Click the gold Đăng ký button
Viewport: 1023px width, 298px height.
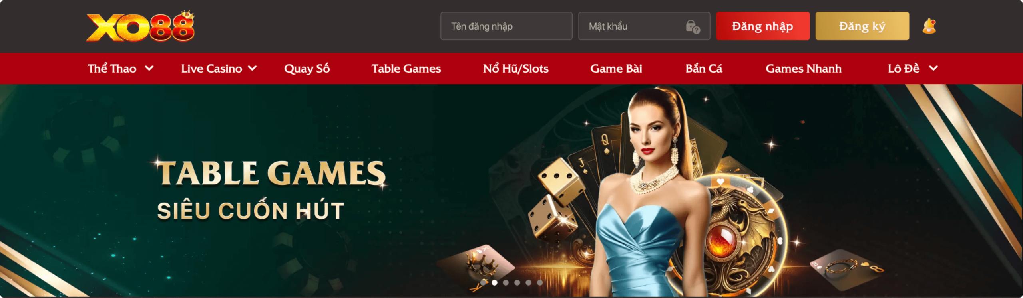[x=862, y=26]
